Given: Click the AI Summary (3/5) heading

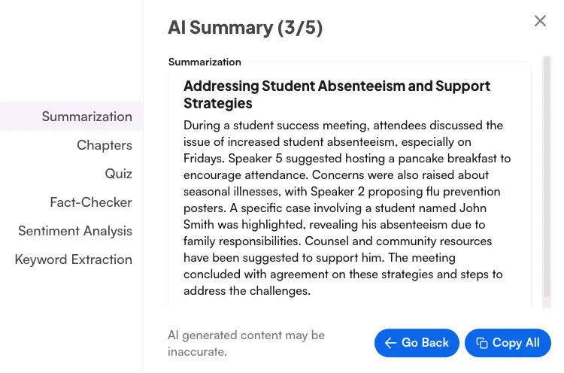Looking at the screenshot, I should coord(245,28).
